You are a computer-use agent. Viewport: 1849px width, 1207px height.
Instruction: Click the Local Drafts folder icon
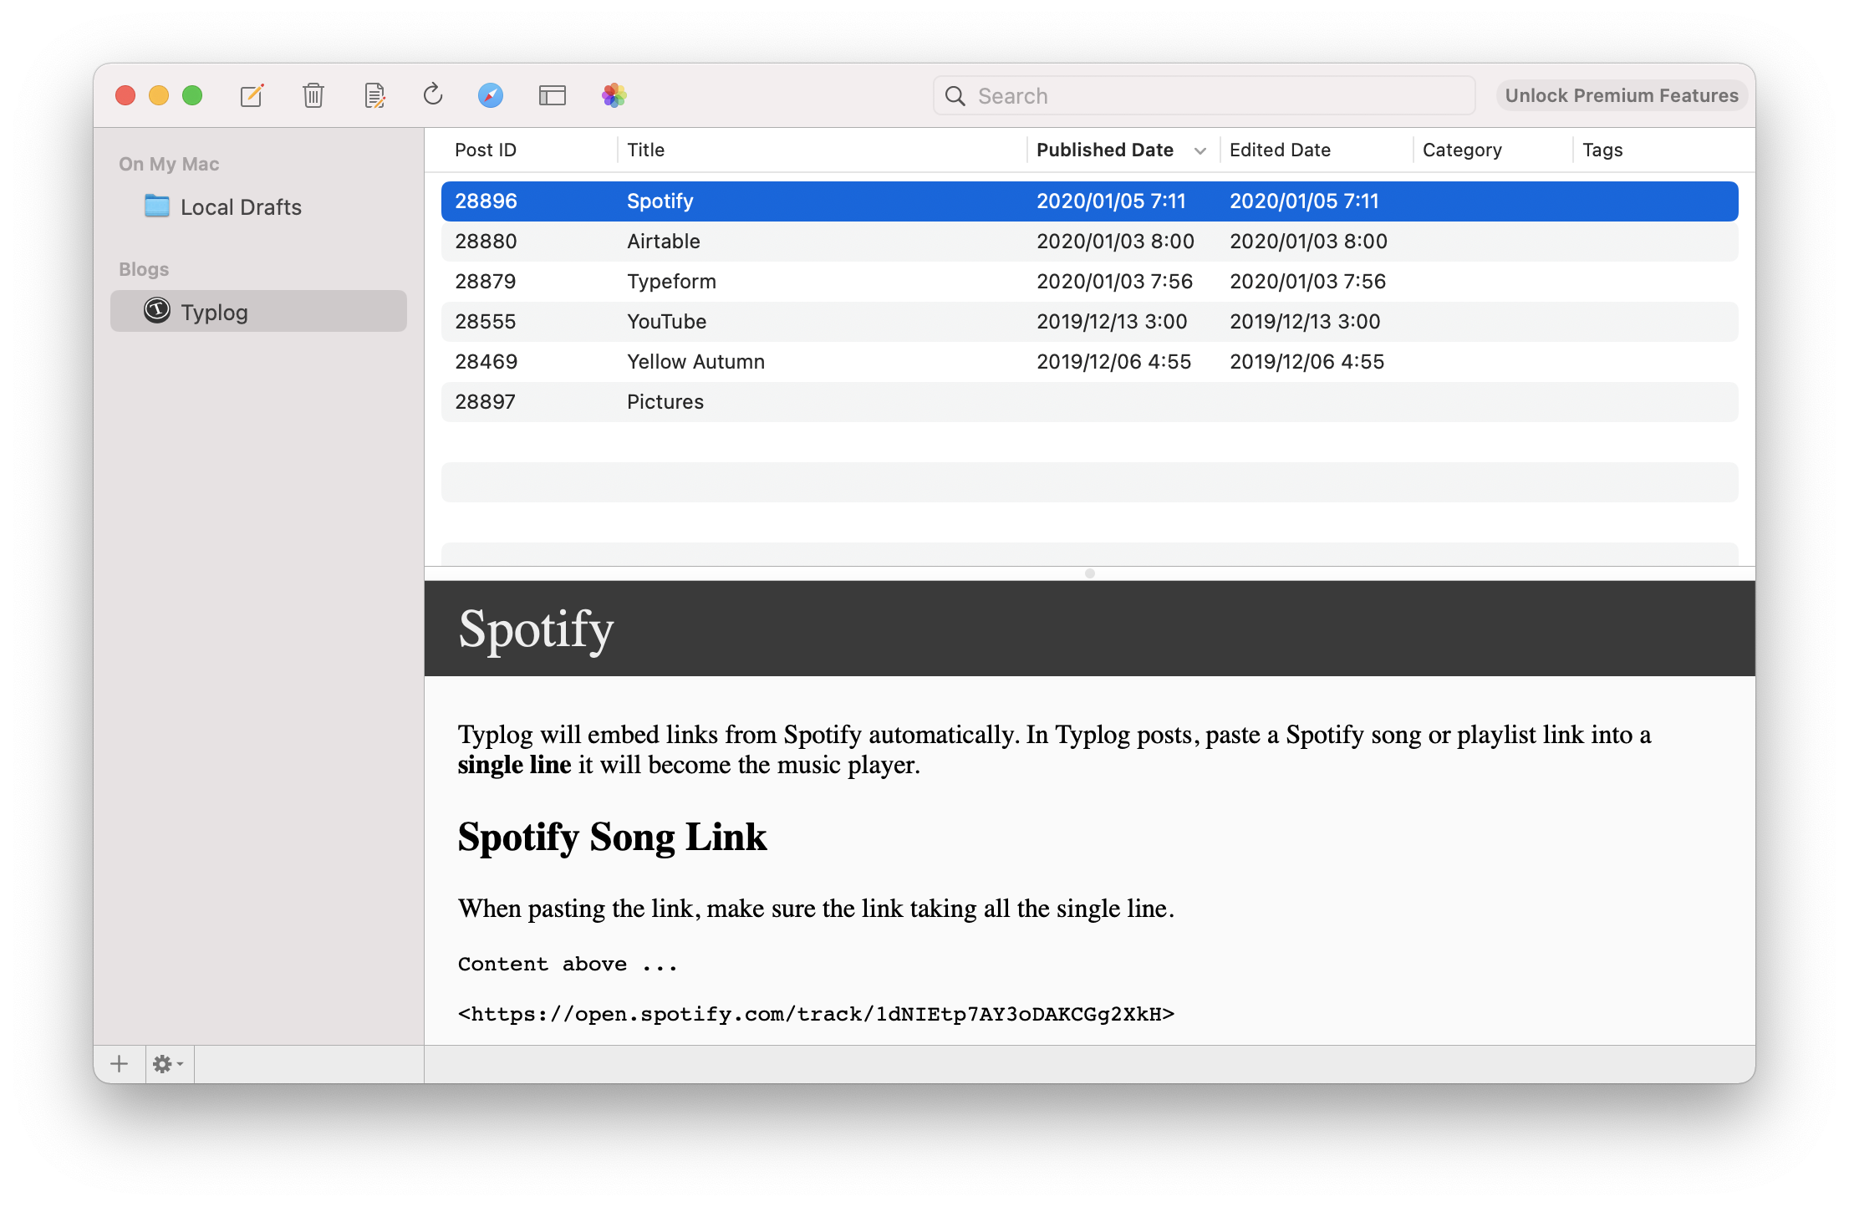[156, 206]
